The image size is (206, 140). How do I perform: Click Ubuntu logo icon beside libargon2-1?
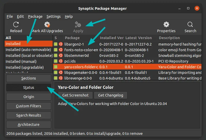(61, 44)
